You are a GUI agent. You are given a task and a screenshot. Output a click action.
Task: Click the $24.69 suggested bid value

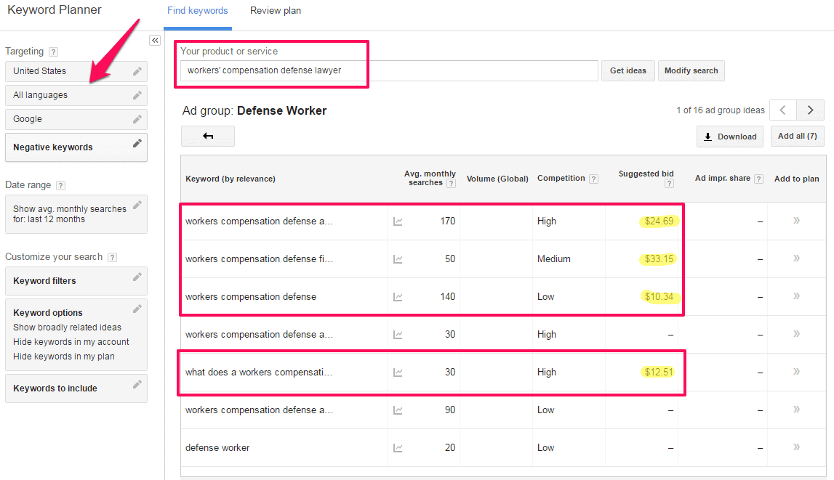[x=659, y=221]
